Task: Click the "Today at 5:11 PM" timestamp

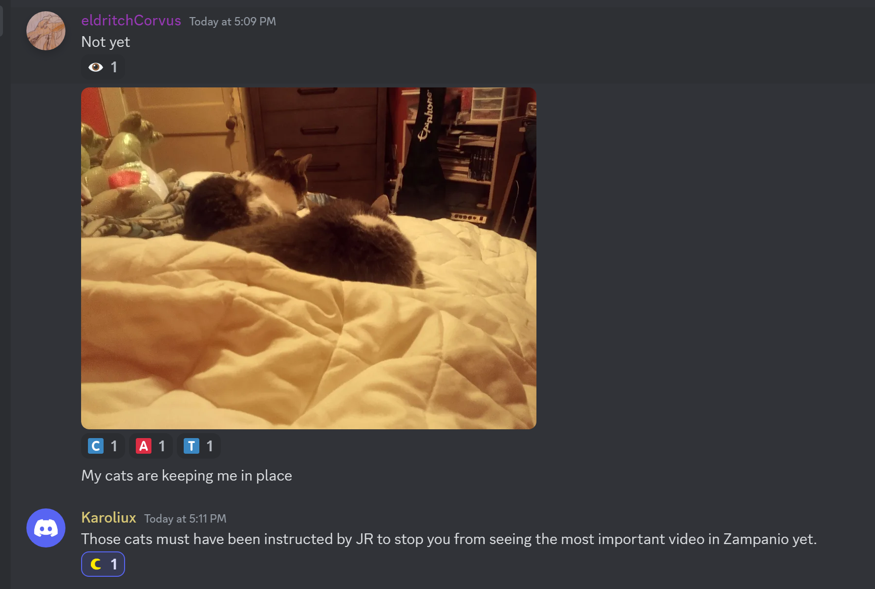Action: pos(185,519)
